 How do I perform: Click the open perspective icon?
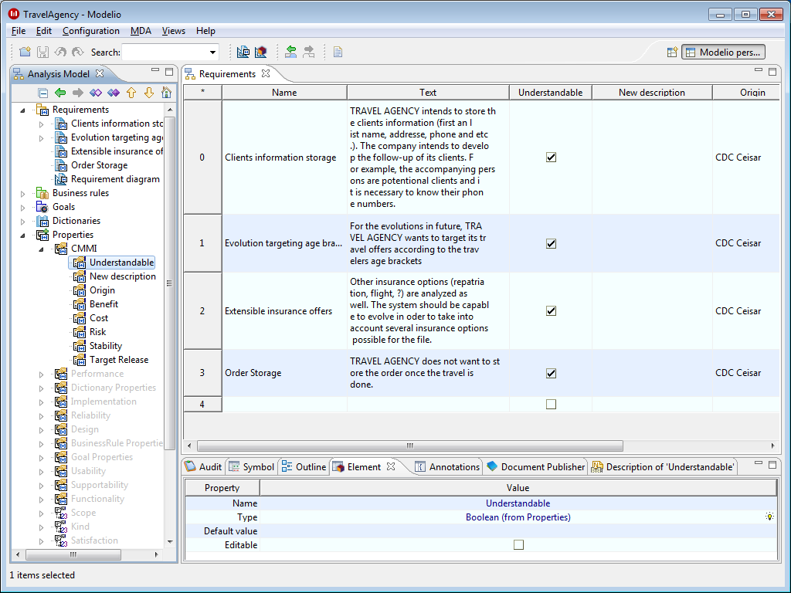click(672, 52)
